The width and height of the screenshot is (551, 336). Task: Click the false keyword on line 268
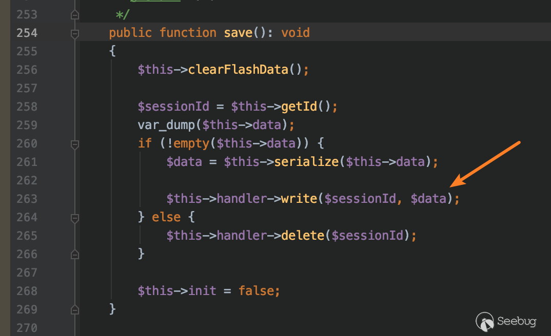256,291
